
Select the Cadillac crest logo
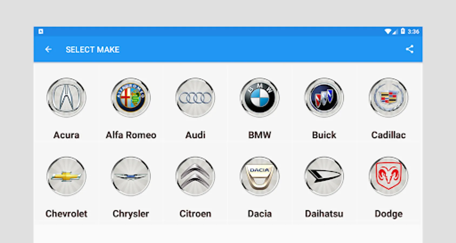388,97
